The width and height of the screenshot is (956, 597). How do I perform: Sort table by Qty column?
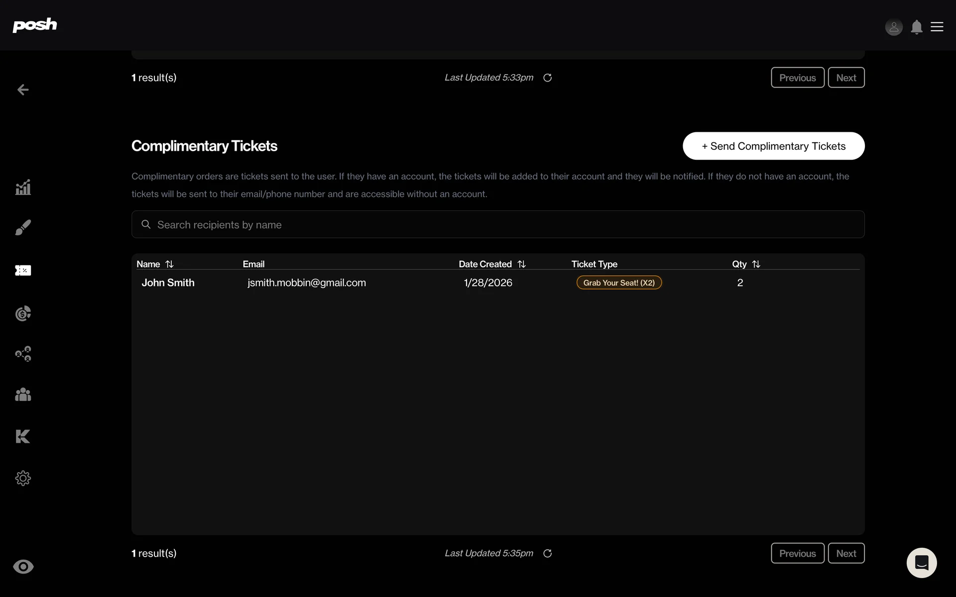pyautogui.click(x=756, y=264)
